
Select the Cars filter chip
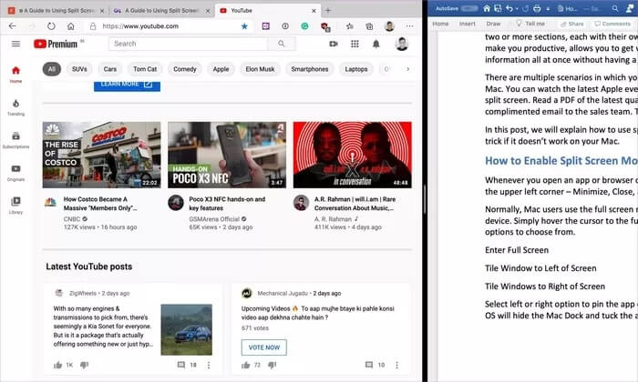click(x=110, y=69)
